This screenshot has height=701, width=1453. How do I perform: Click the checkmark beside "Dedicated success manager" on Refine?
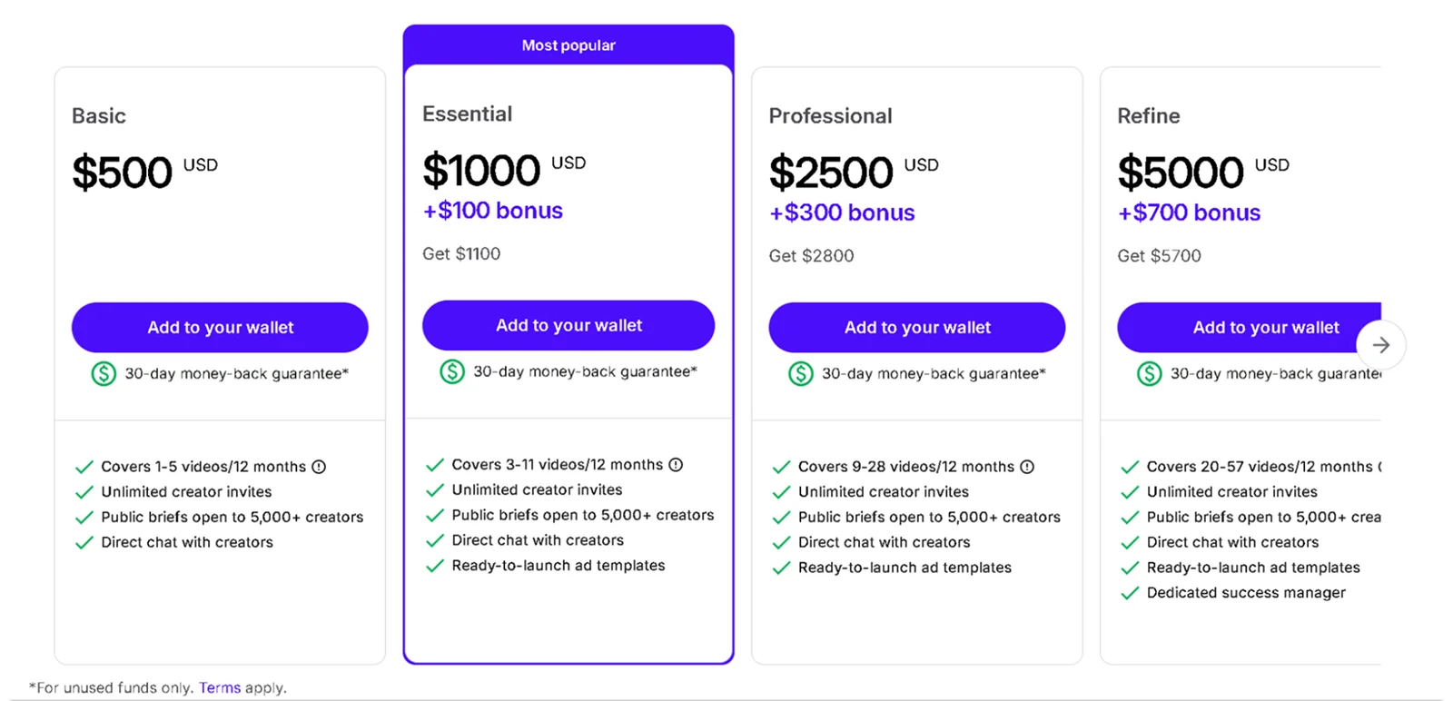tap(1130, 592)
